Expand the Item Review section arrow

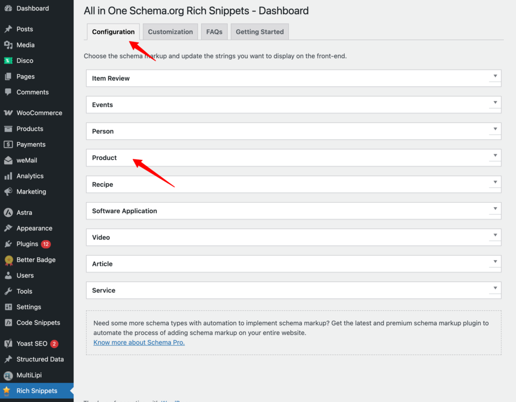(x=495, y=76)
